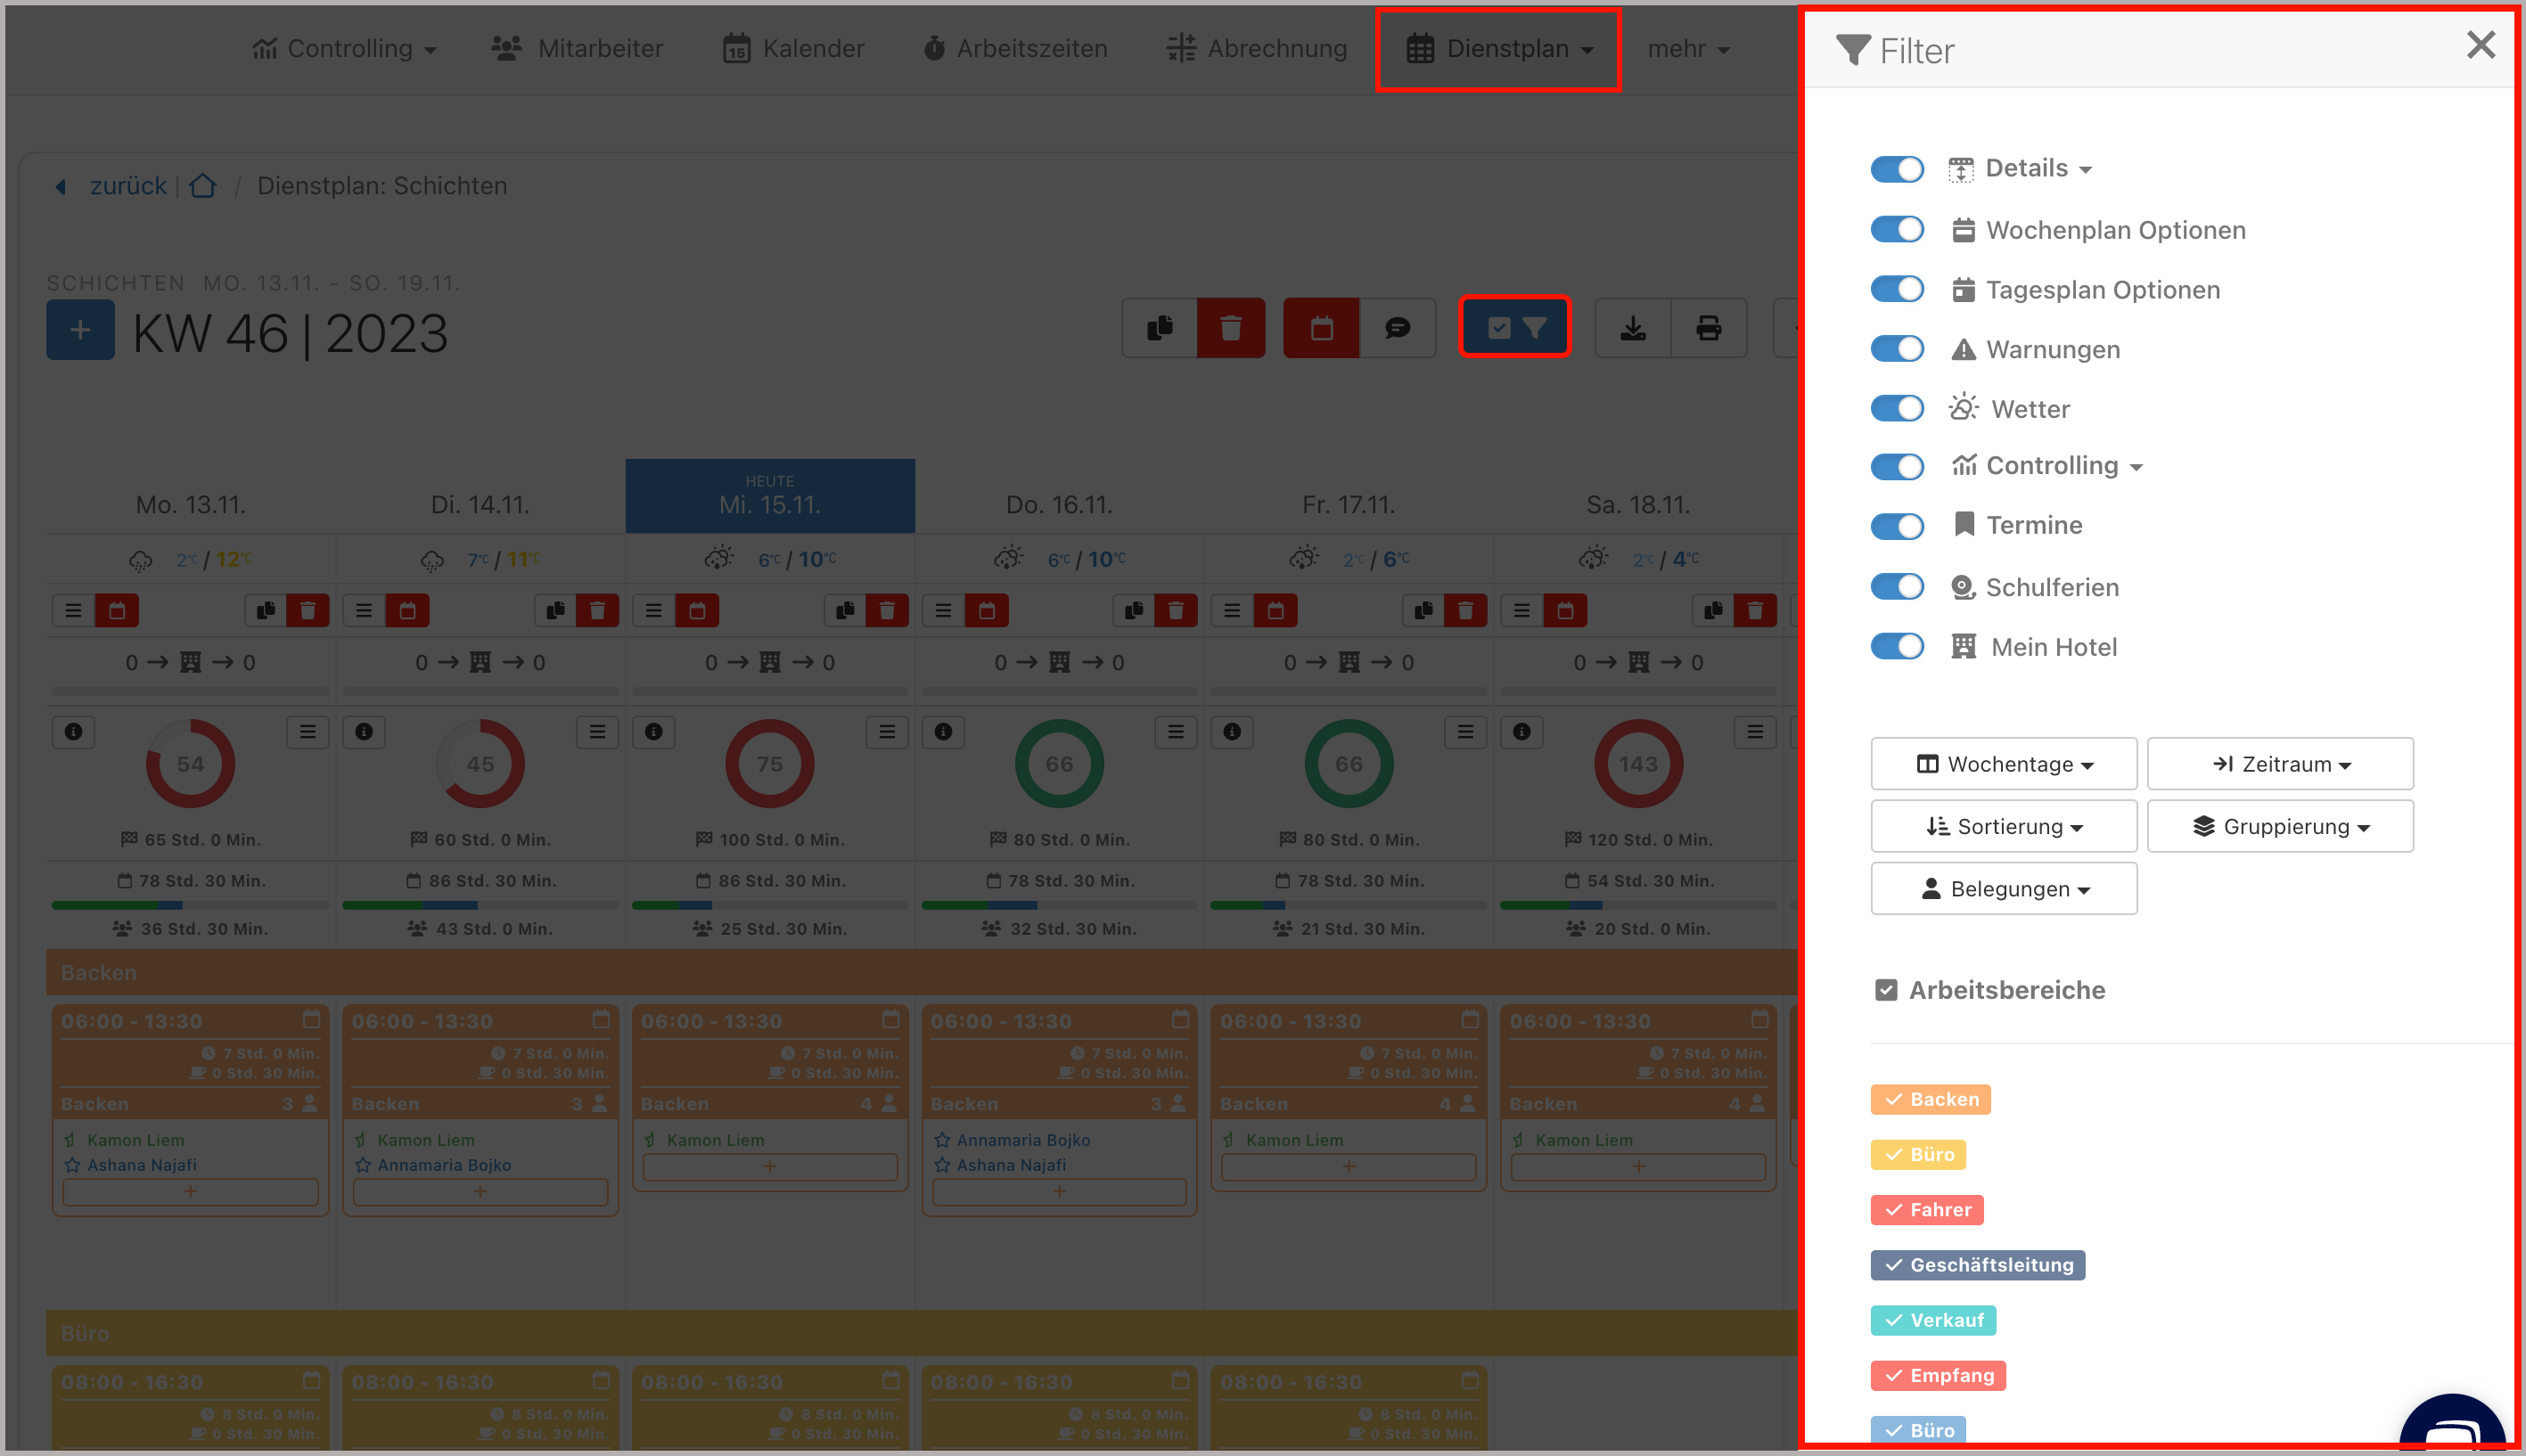Click the red trash icon beside KW 46
Image resolution: width=2526 pixels, height=1456 pixels.
coord(1230,328)
